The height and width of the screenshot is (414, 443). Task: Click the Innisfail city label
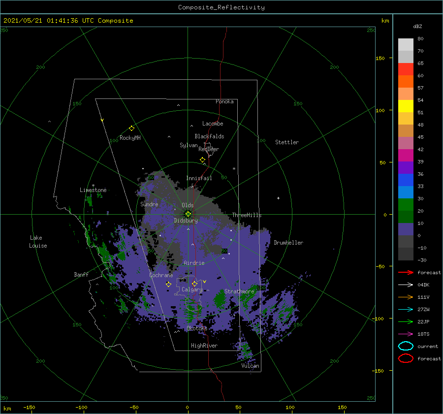tap(199, 178)
